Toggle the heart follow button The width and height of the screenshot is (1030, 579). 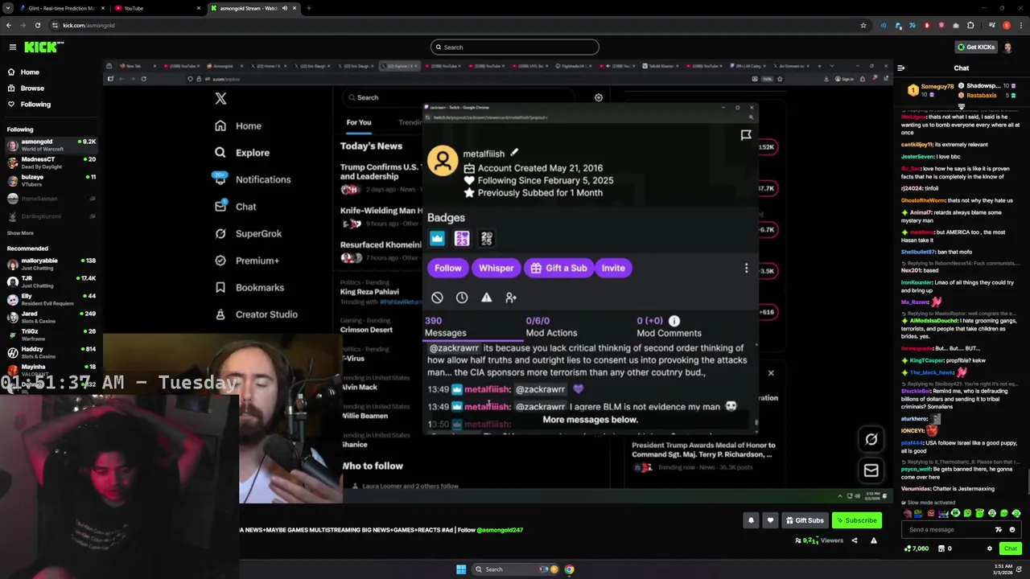770,520
